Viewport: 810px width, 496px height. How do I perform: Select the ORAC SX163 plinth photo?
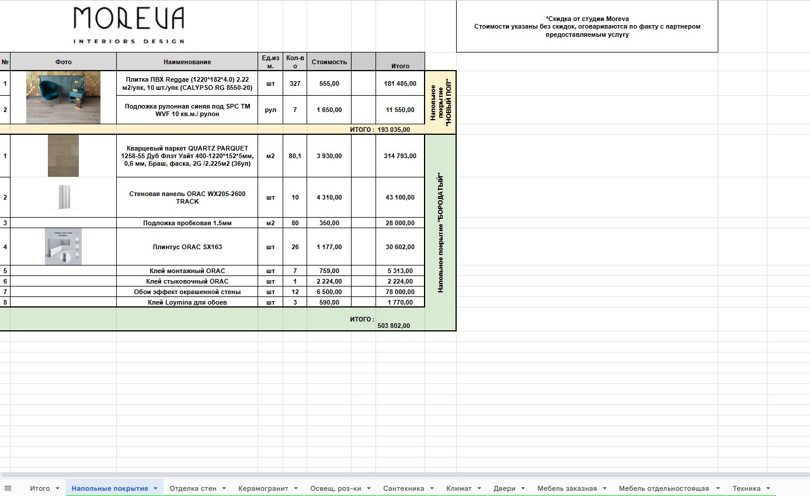(63, 247)
